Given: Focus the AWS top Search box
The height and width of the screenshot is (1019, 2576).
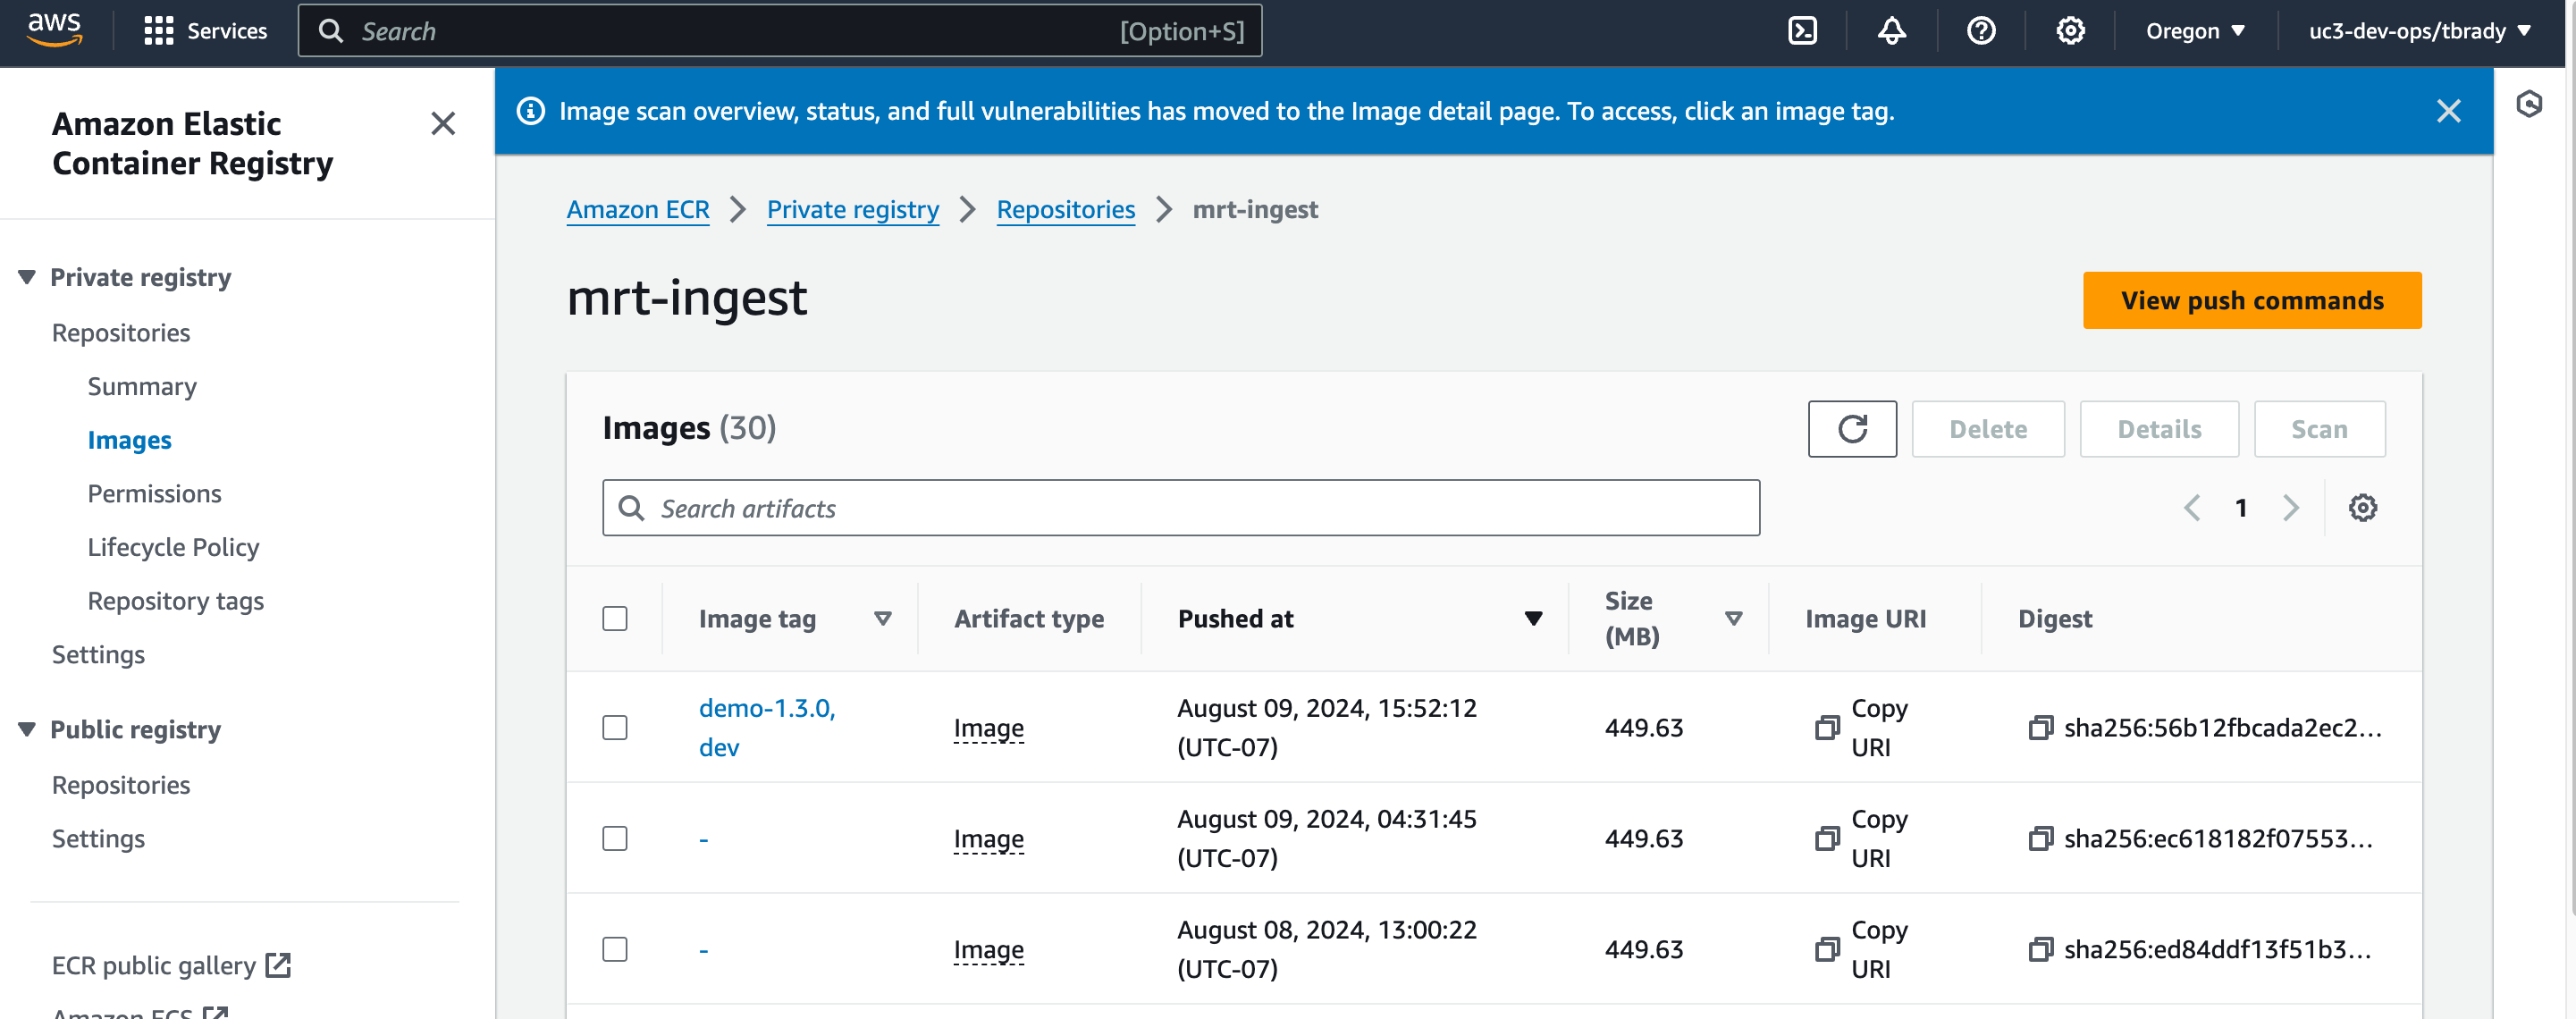Looking at the screenshot, I should [780, 31].
